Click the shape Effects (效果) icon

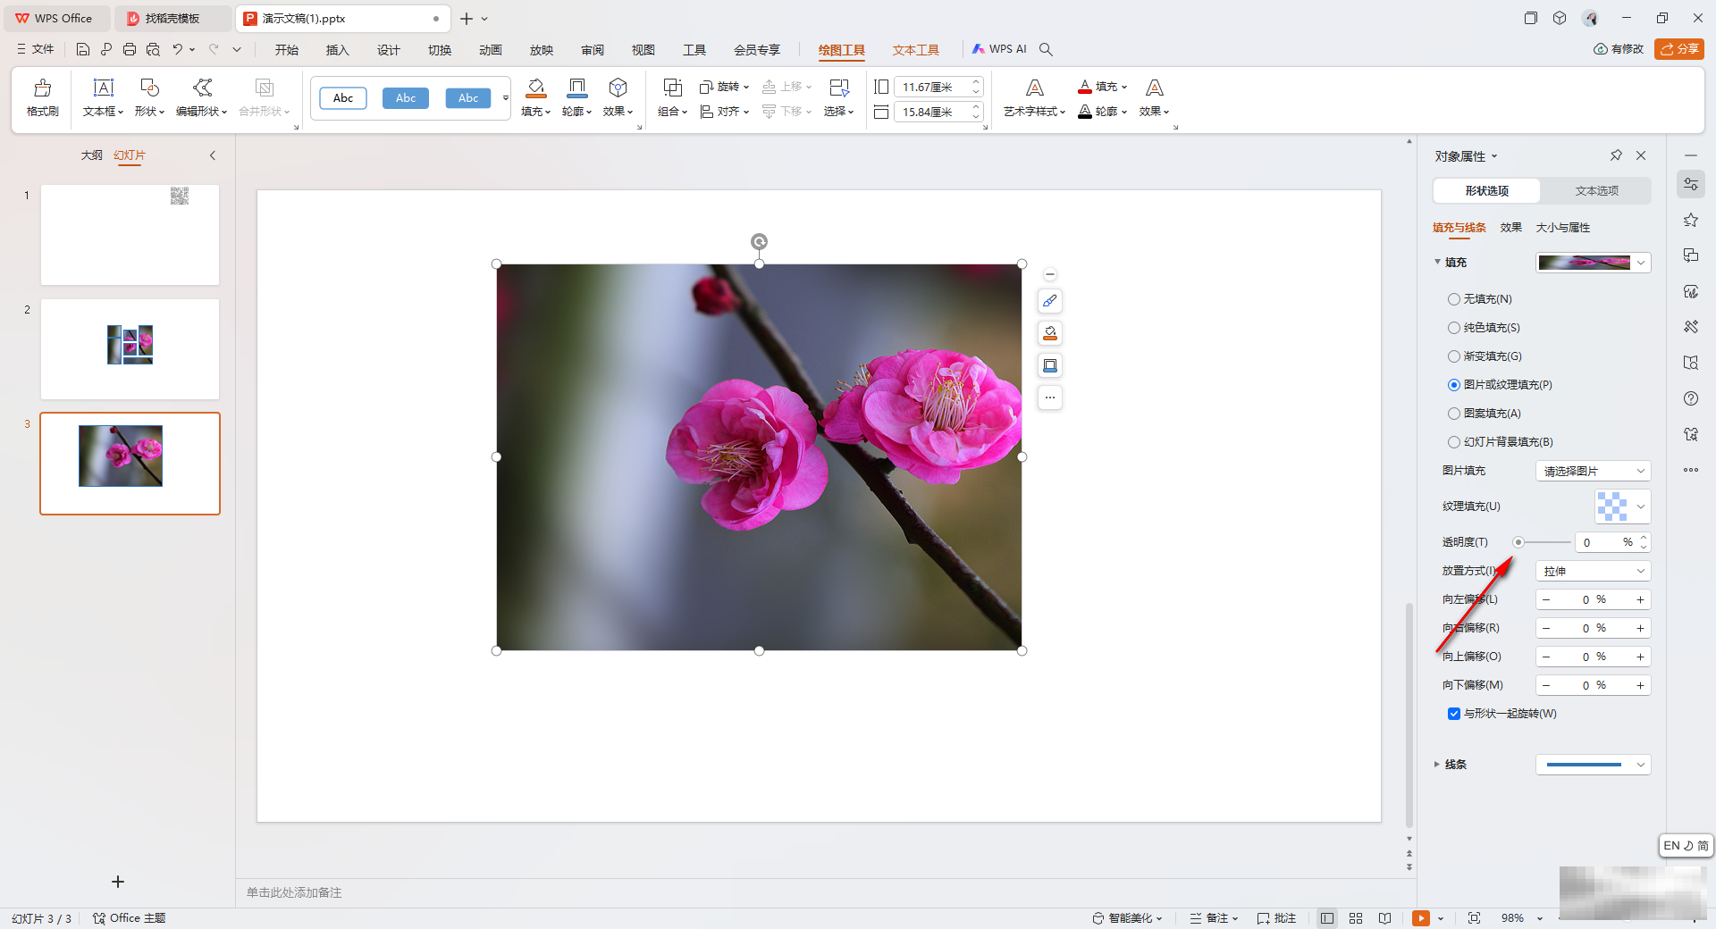point(618,88)
